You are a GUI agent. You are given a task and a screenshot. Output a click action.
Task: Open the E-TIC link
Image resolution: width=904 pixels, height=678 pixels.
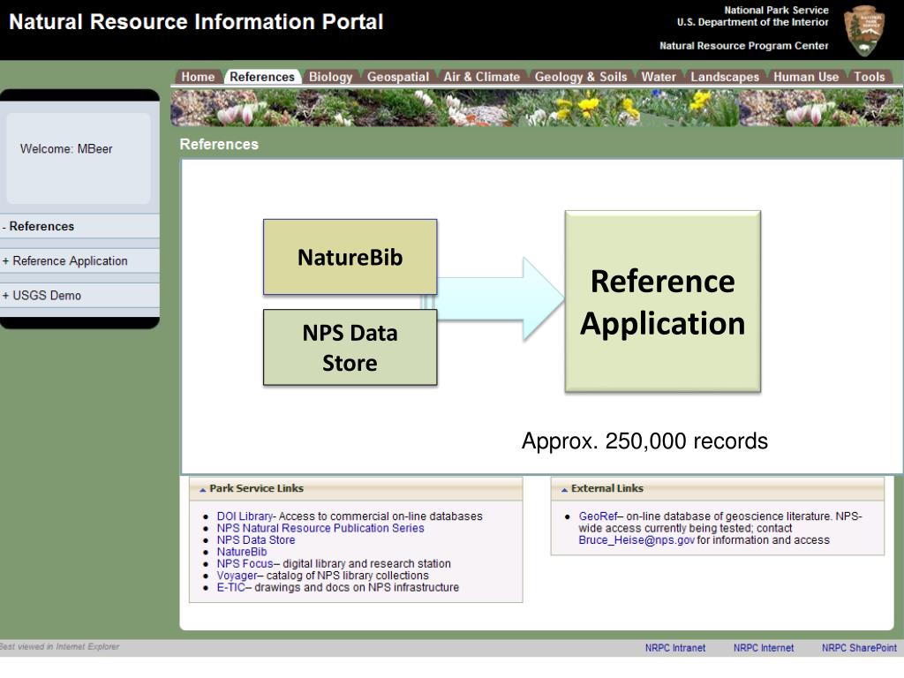pyautogui.click(x=231, y=587)
